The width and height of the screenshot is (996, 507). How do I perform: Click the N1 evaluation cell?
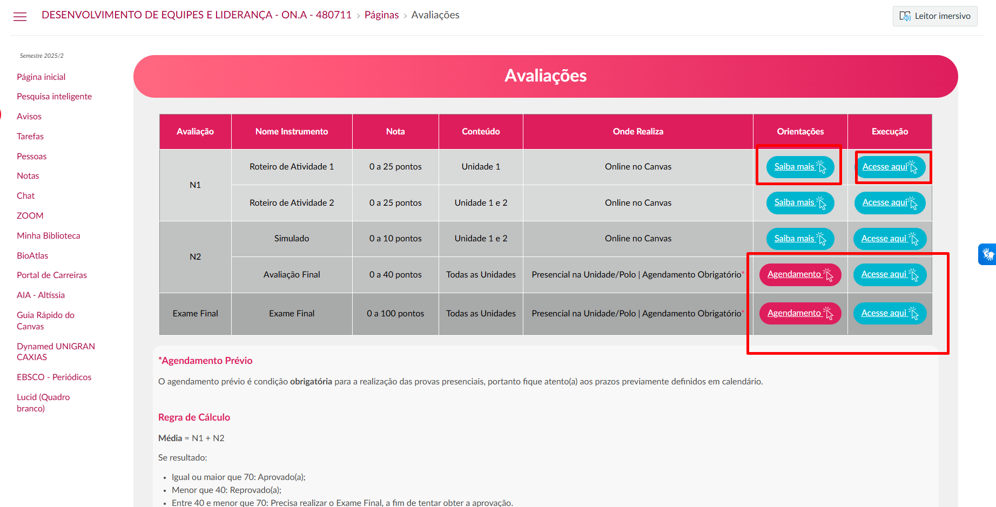(195, 185)
